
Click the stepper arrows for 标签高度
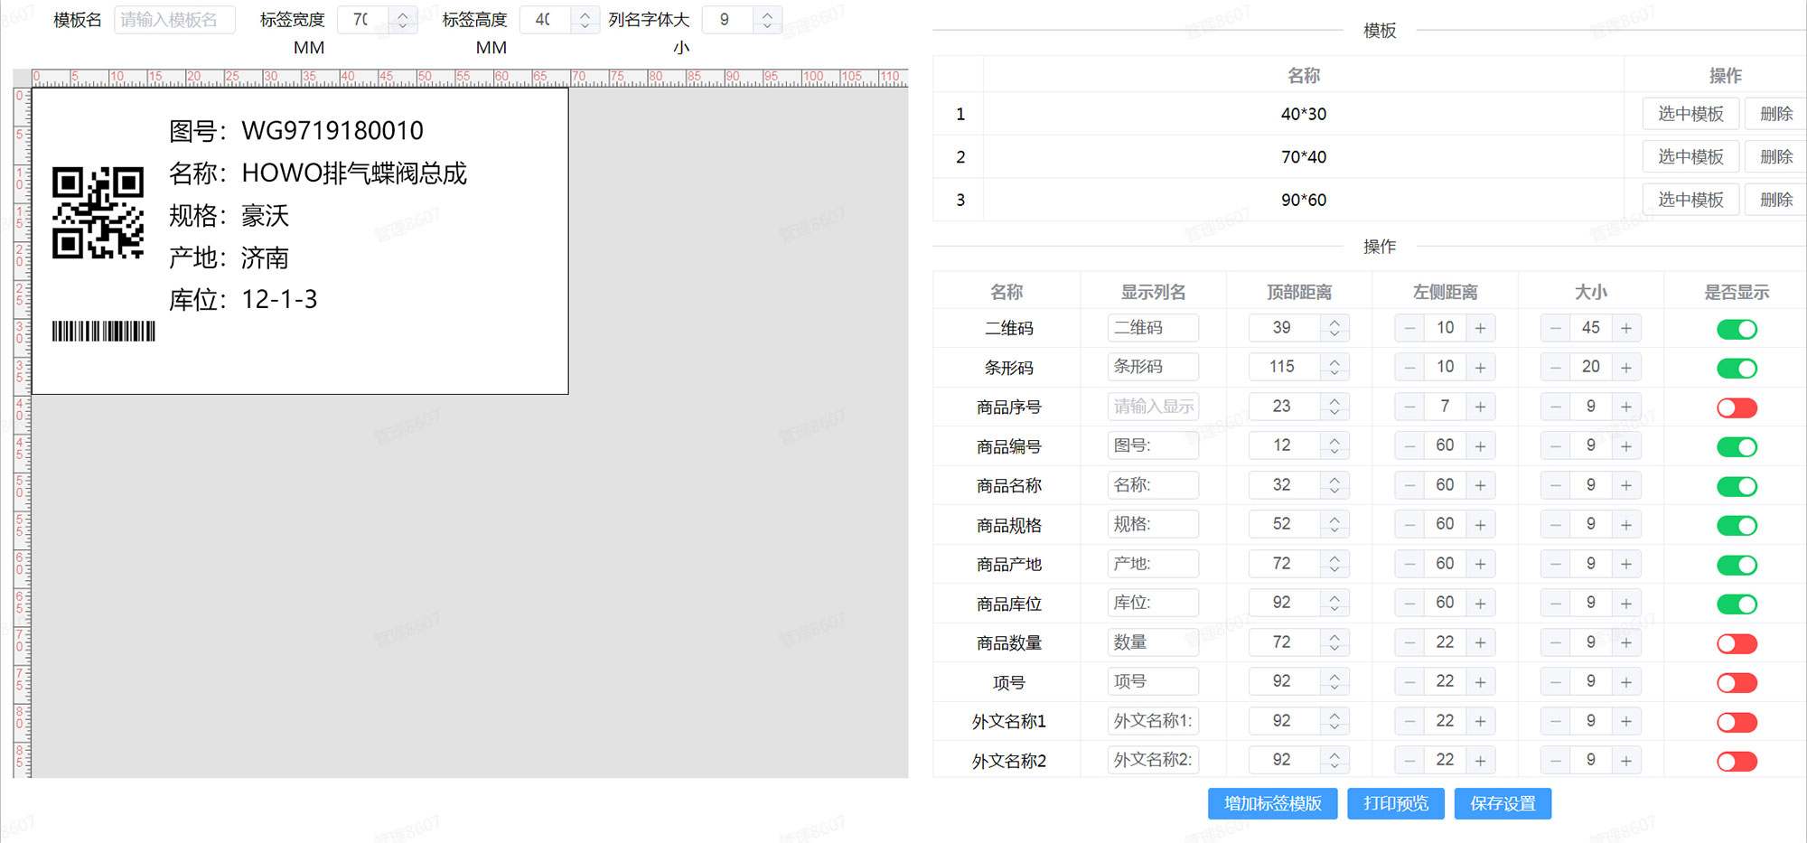[583, 19]
